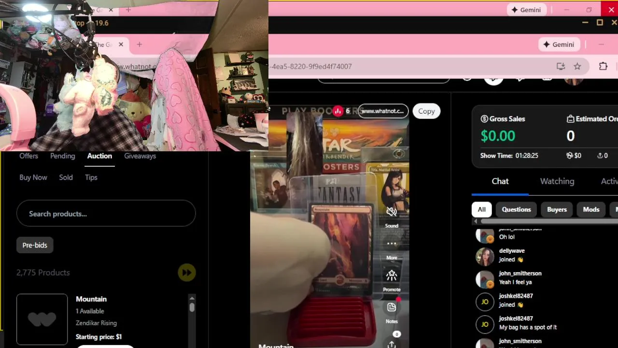
Task: Close the top outer browser tab
Action: point(111,10)
